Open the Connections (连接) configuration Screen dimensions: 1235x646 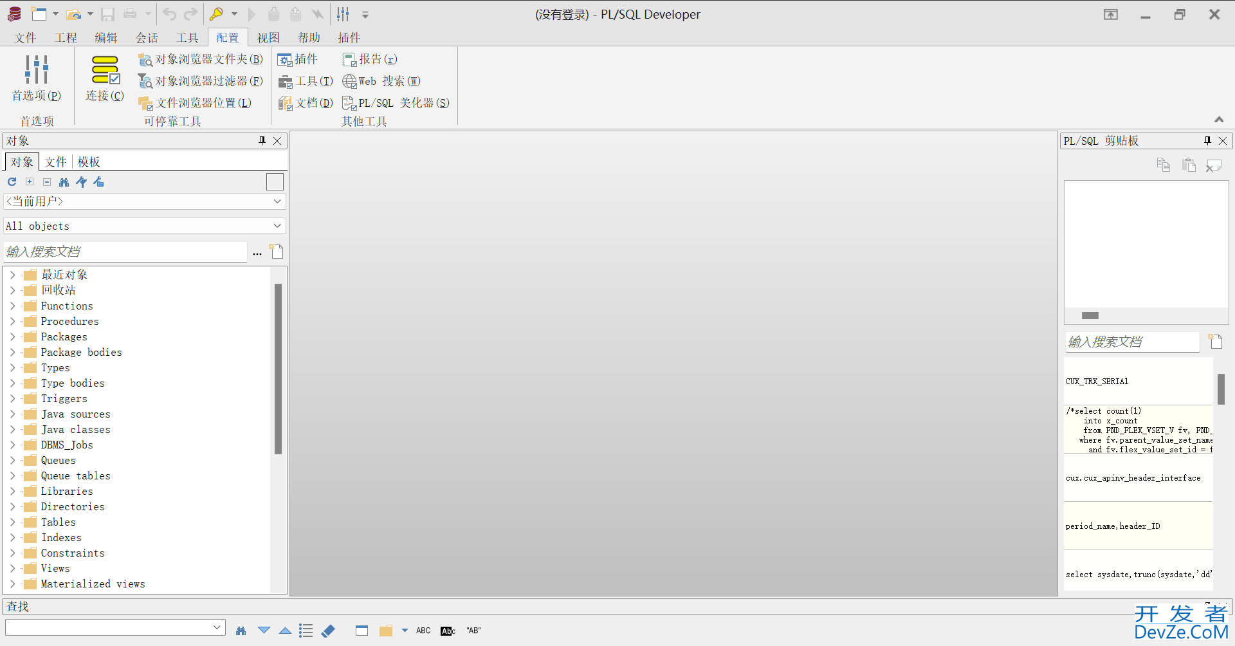click(105, 69)
